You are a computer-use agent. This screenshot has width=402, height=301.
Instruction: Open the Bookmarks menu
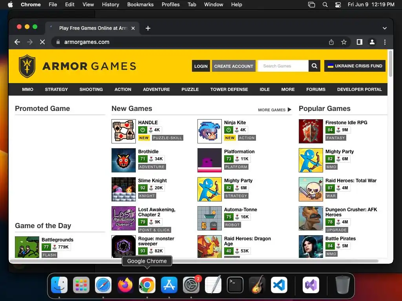coord(141,5)
